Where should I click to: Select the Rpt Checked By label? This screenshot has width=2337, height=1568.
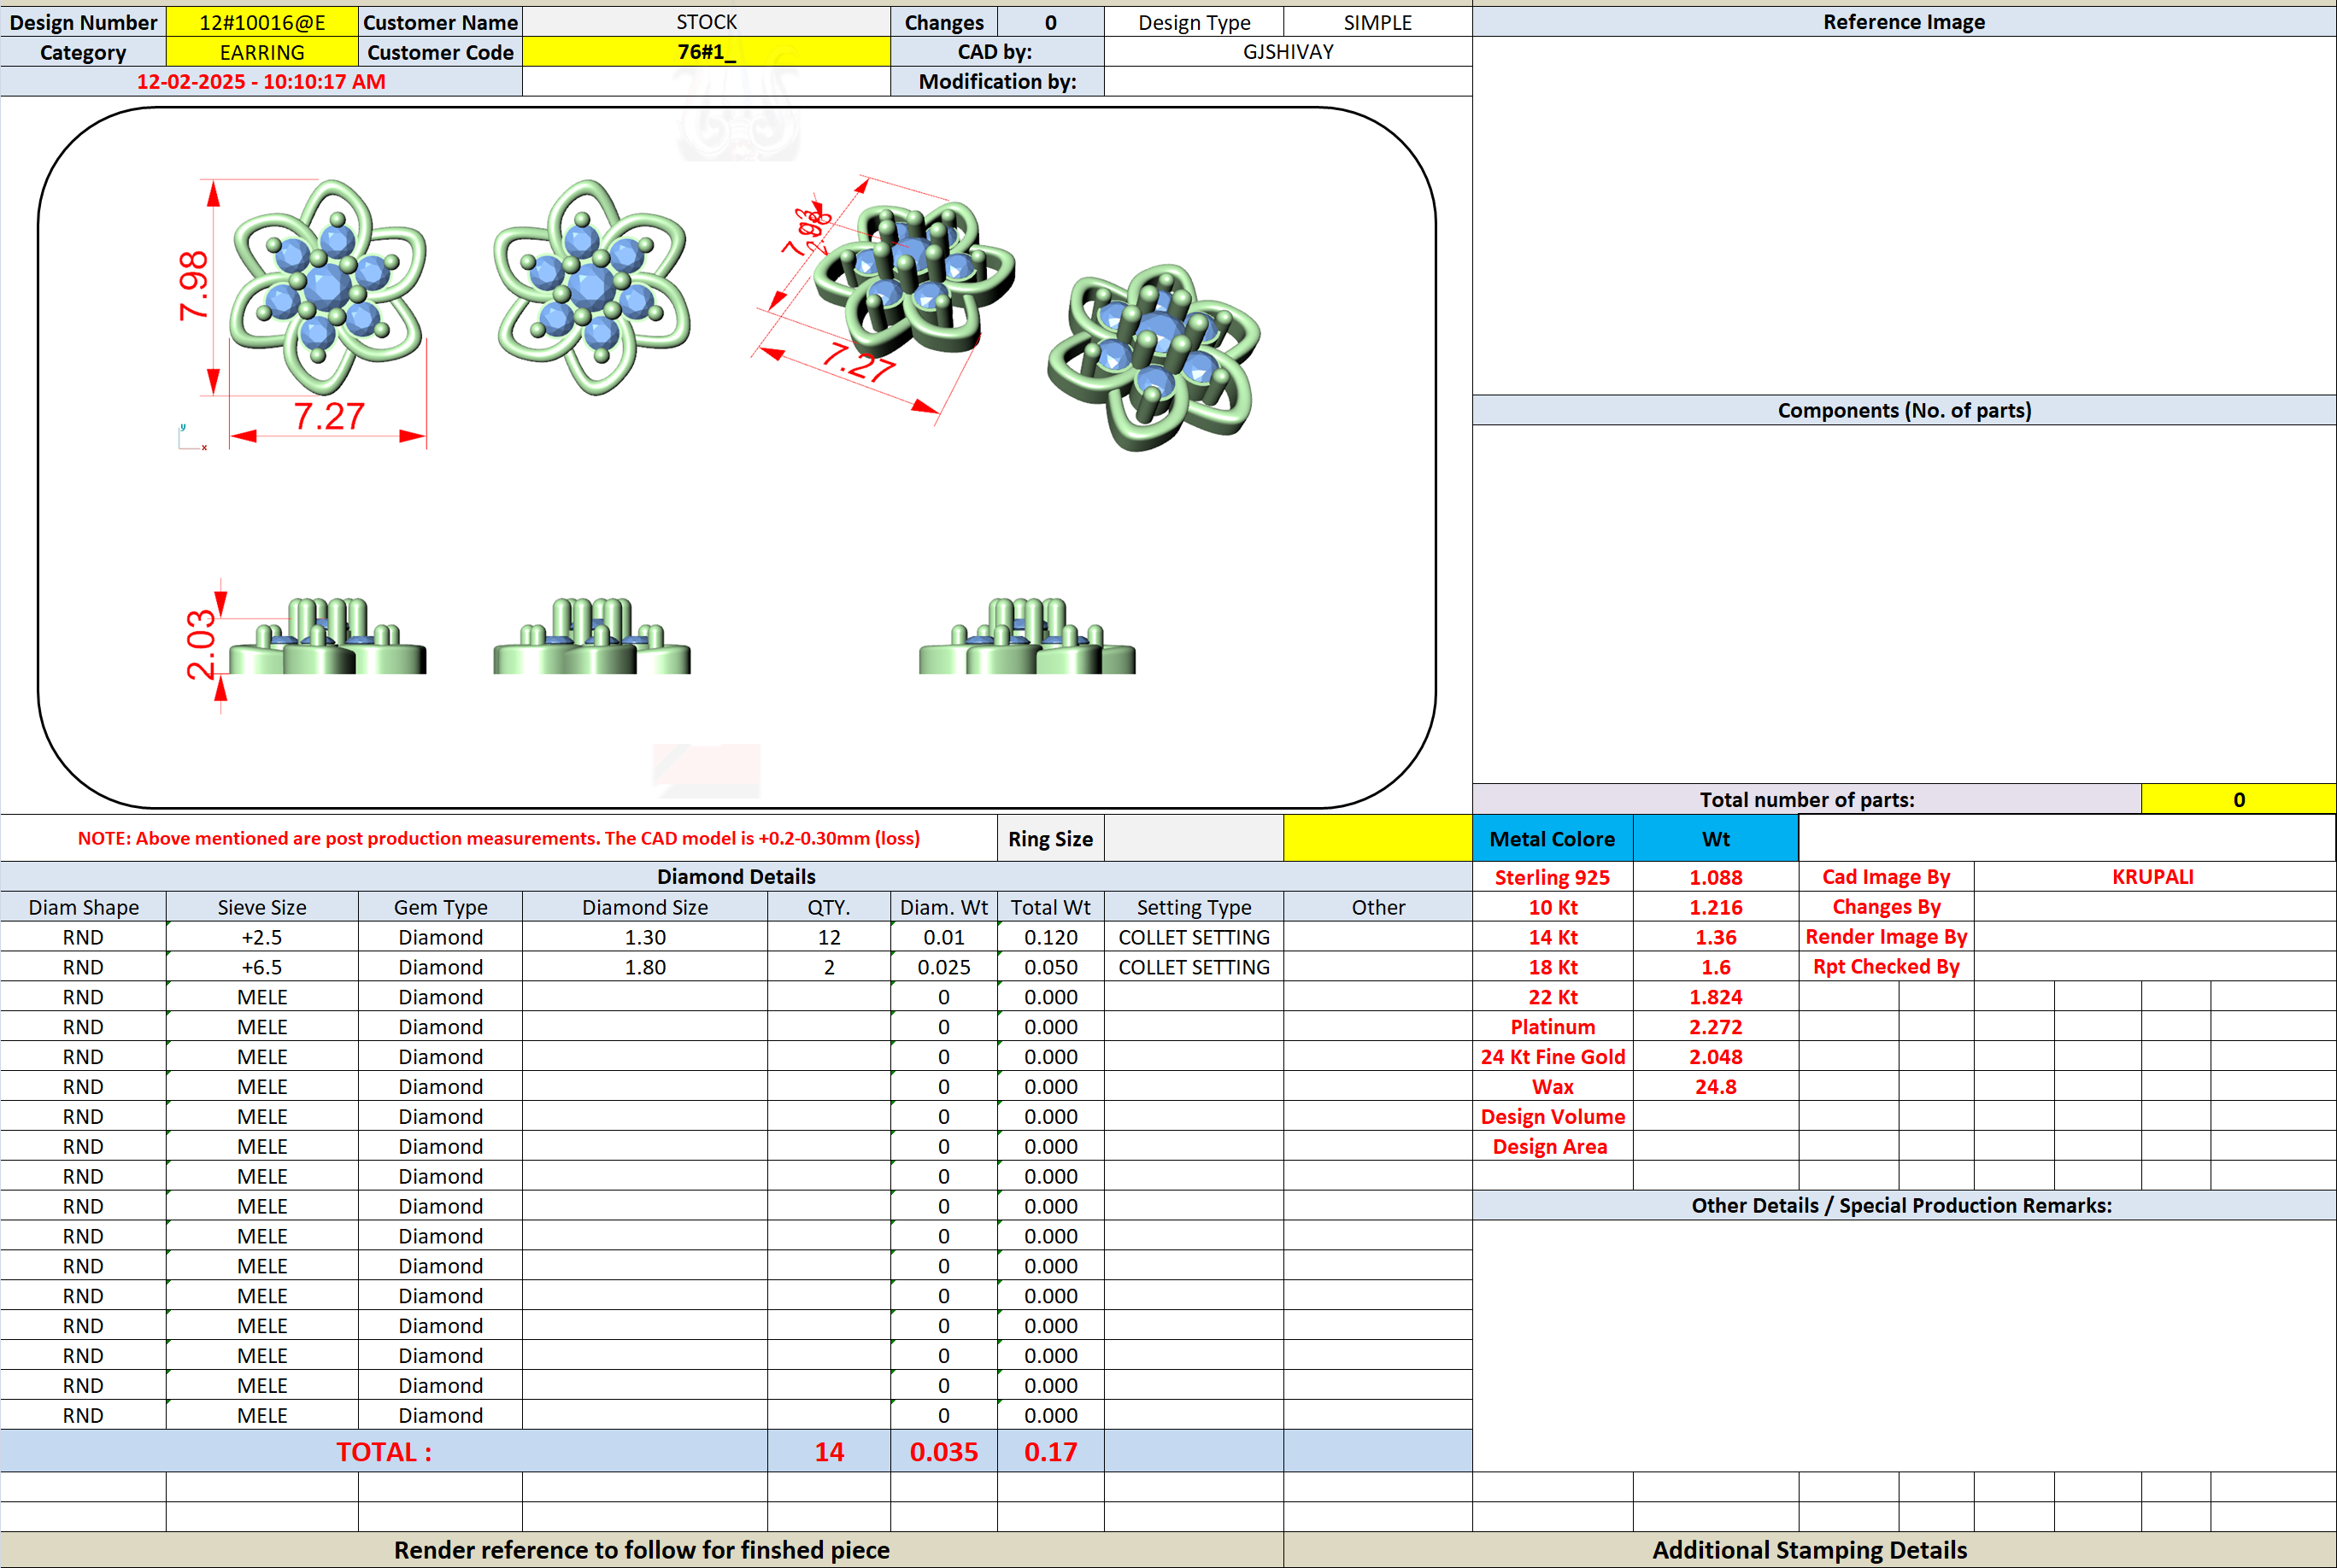click(1886, 967)
